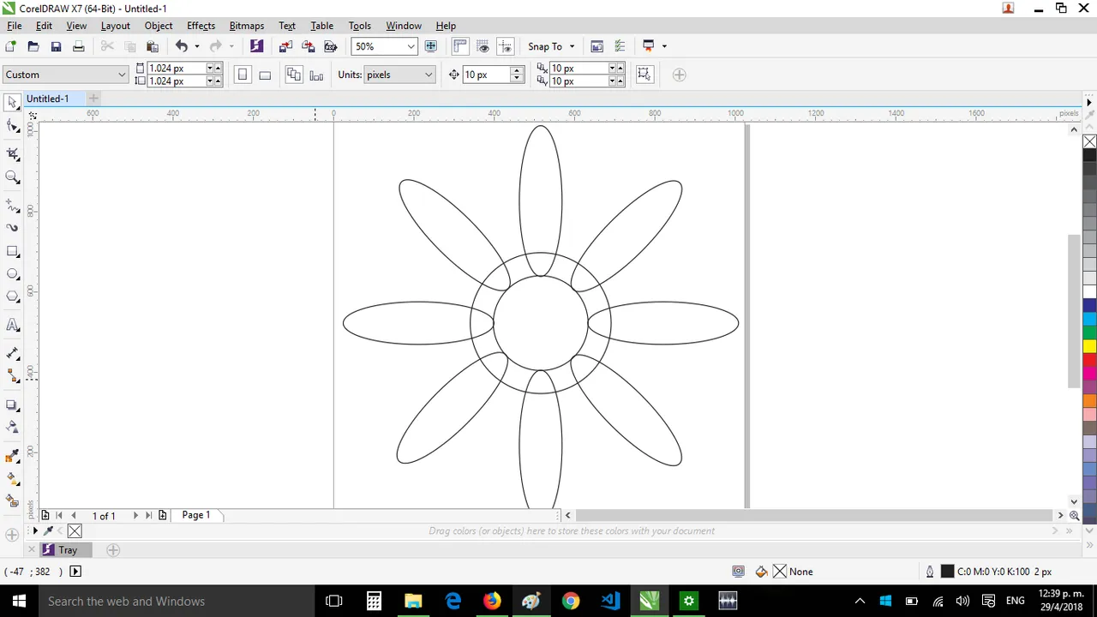This screenshot has height=617, width=1097.
Task: Open the Units pixels dropdown
Action: pos(428,75)
